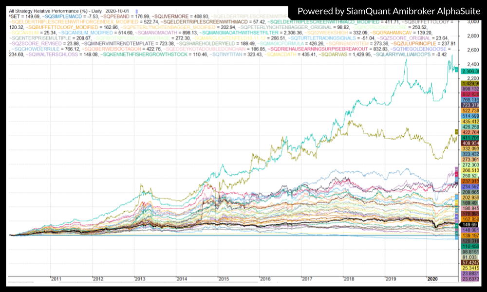The image size is (487, 292).
Task: Click the teal 2,306.36 value tag
Action: [467, 71]
